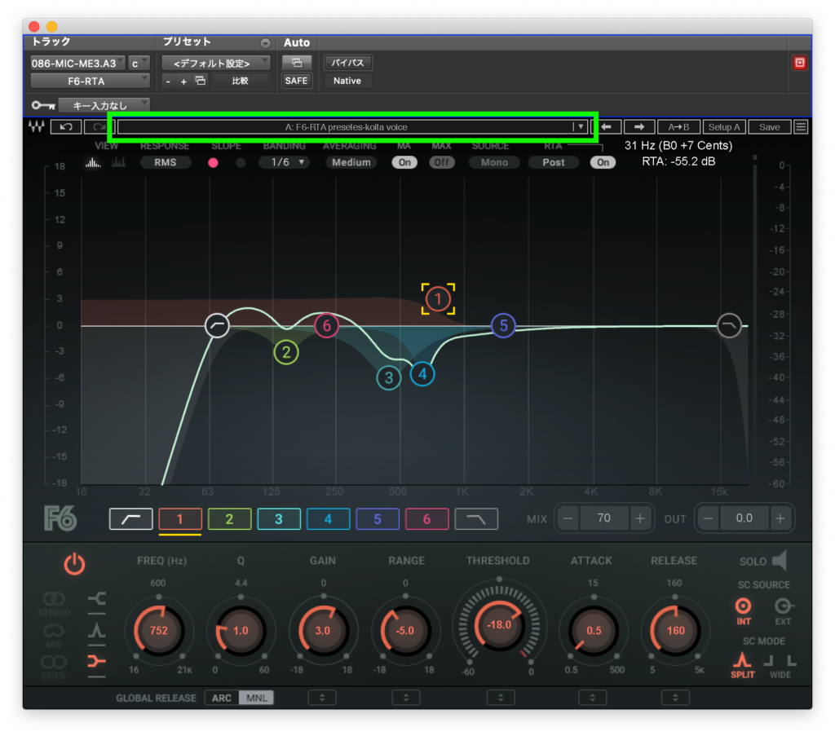Click the THRESHOLD knob

(498, 624)
